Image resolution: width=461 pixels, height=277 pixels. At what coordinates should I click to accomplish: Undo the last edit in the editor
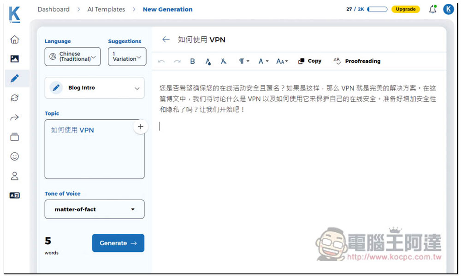click(x=161, y=61)
